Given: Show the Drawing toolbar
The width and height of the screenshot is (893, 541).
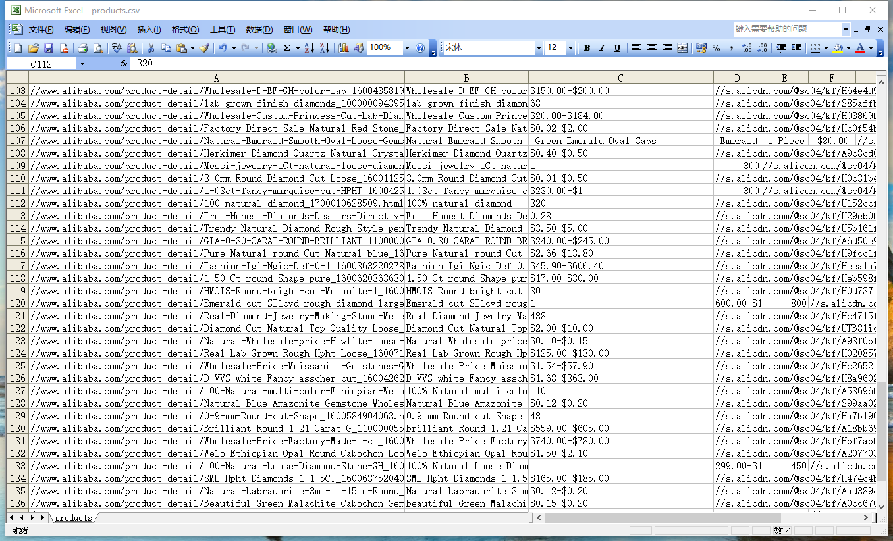Looking at the screenshot, I should pyautogui.click(x=358, y=48).
